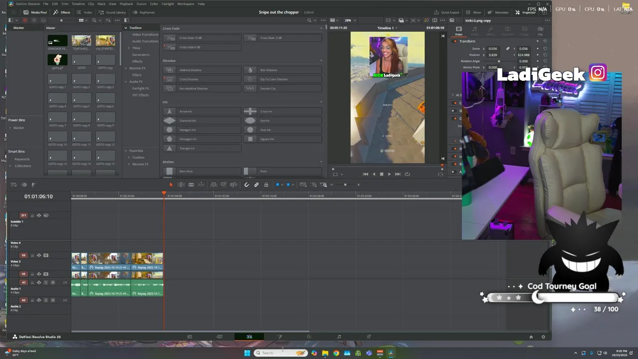This screenshot has height=359, width=638.
Task: Stop viewer playback
Action: pos(381,174)
